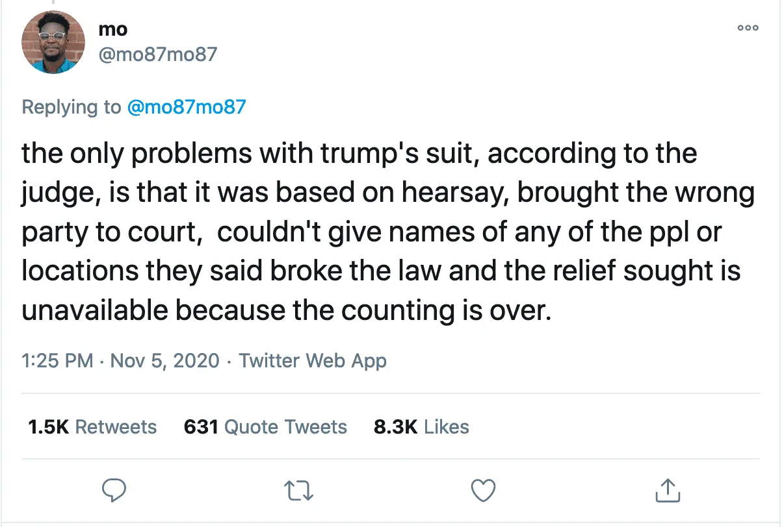Click the Nov 5, 2020 date

[x=165, y=361]
